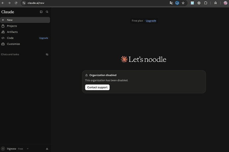Open the blue square extension icon
229x152 pixels.
tap(192, 3)
